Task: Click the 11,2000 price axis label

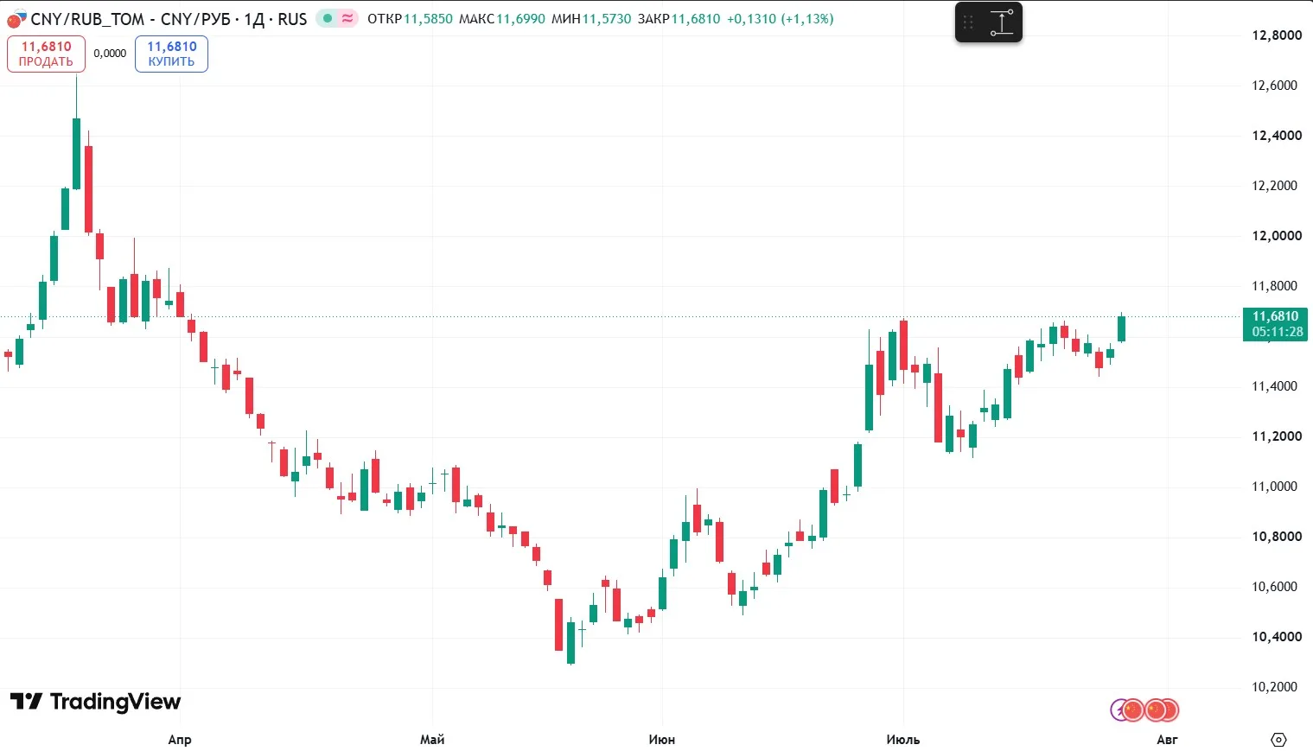Action: tap(1277, 436)
